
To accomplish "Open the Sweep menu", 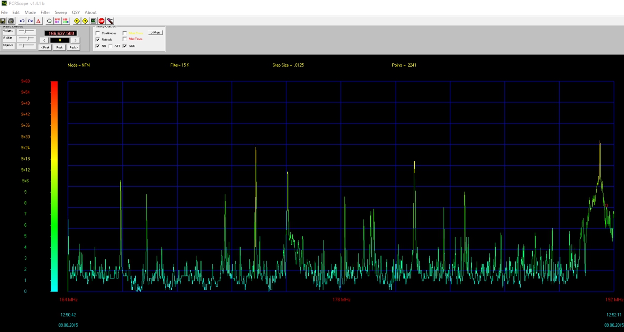I will [61, 12].
